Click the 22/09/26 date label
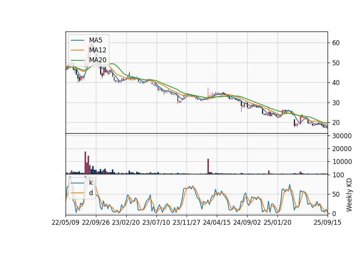 coord(96,223)
